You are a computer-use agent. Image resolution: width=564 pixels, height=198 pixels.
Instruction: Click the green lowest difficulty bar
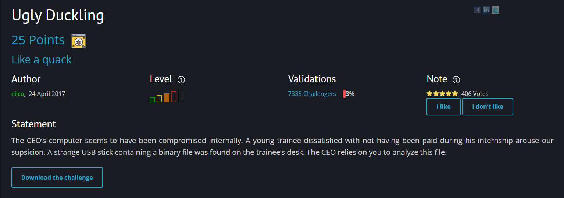point(152,100)
